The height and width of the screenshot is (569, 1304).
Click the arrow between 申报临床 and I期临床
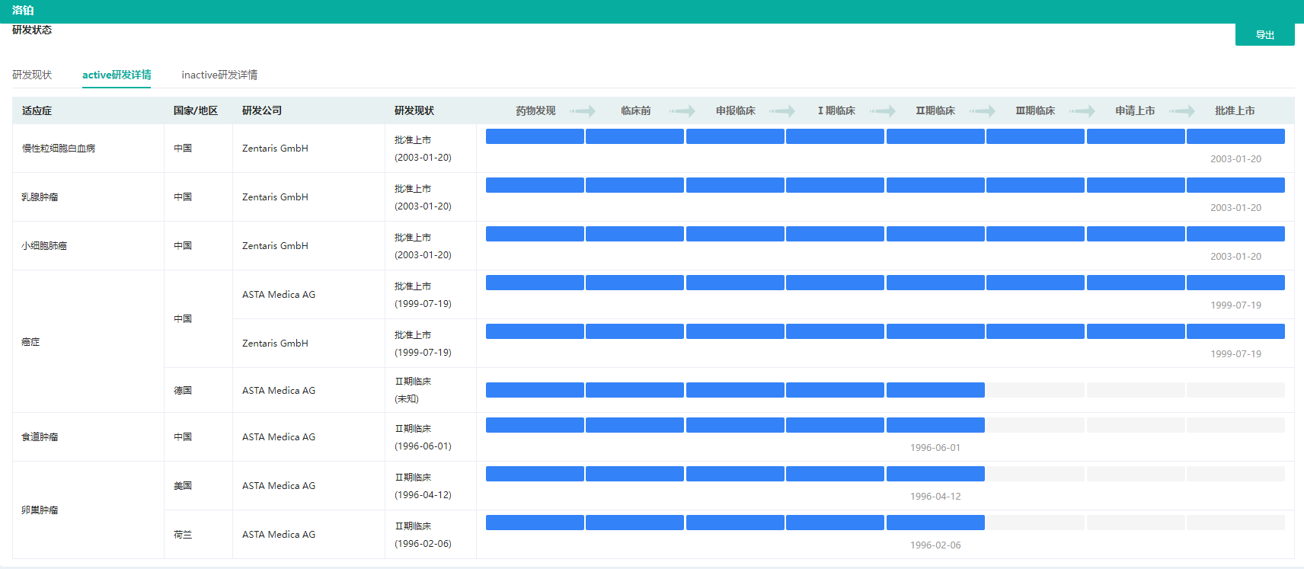782,111
